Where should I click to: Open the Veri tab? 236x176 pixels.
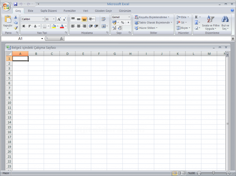click(85, 11)
